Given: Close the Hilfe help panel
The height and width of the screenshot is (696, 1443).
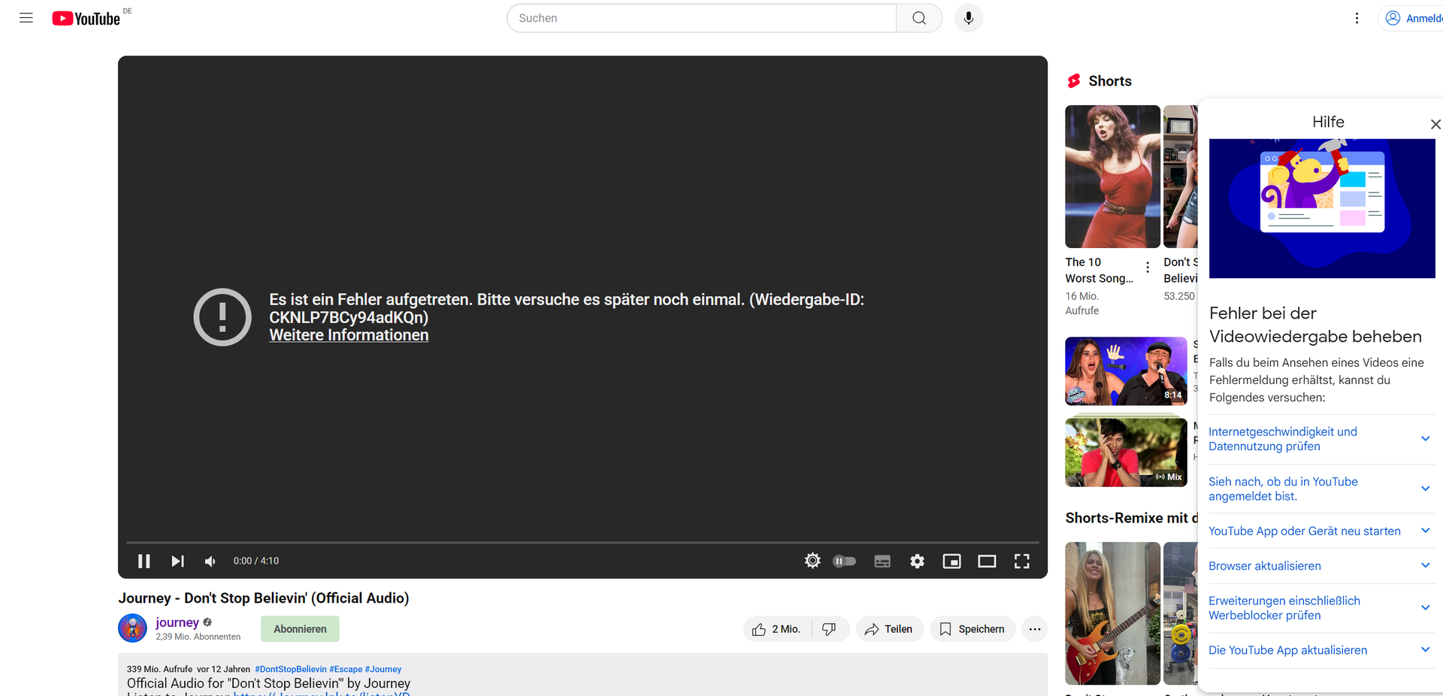Looking at the screenshot, I should [x=1435, y=124].
